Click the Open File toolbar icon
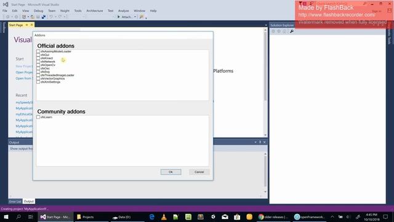The height and width of the screenshot is (222, 394). pyautogui.click(x=33, y=17)
